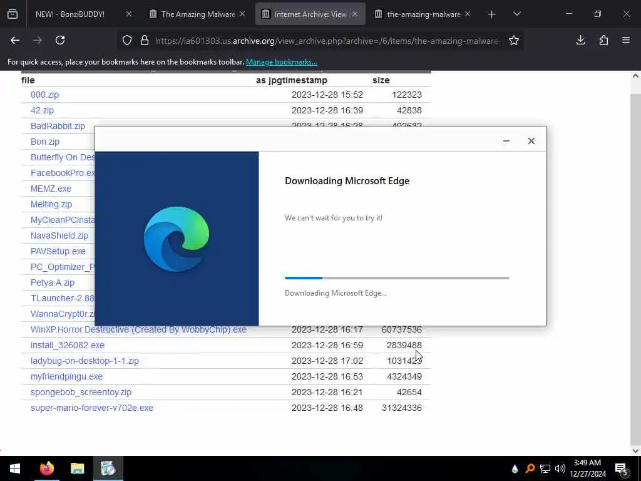Open the taskbar clock showing 3:49 AM
This screenshot has height=481, width=641.
pyautogui.click(x=587, y=468)
